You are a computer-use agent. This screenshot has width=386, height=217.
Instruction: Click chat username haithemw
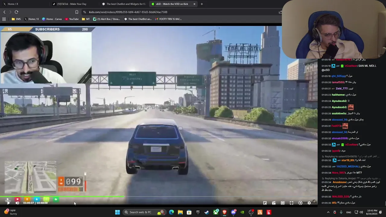pyautogui.click(x=338, y=95)
